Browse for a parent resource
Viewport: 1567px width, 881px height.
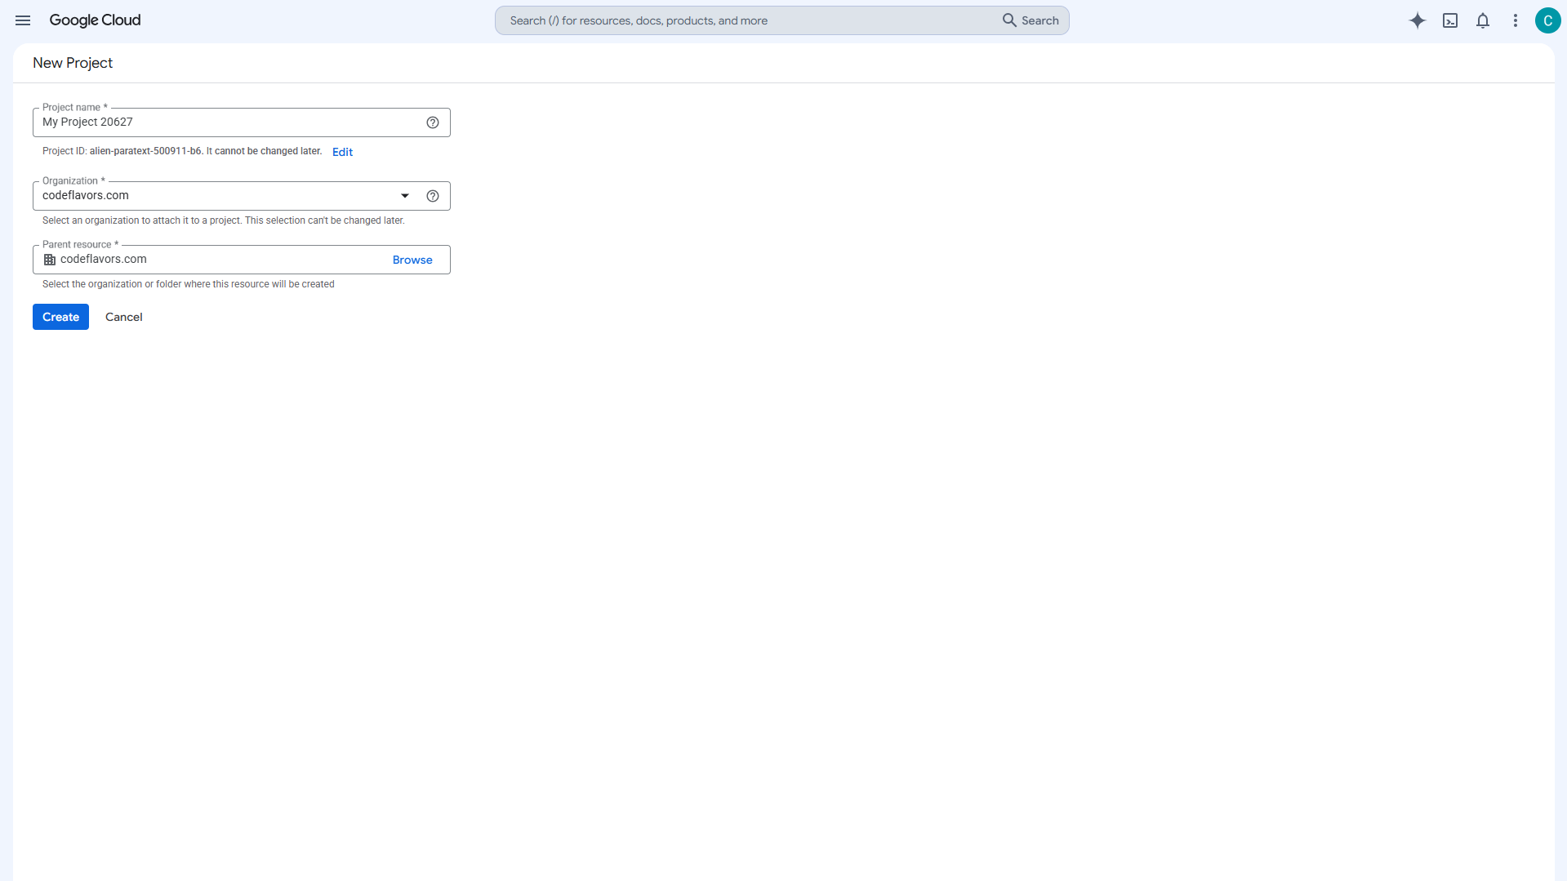pyautogui.click(x=412, y=260)
